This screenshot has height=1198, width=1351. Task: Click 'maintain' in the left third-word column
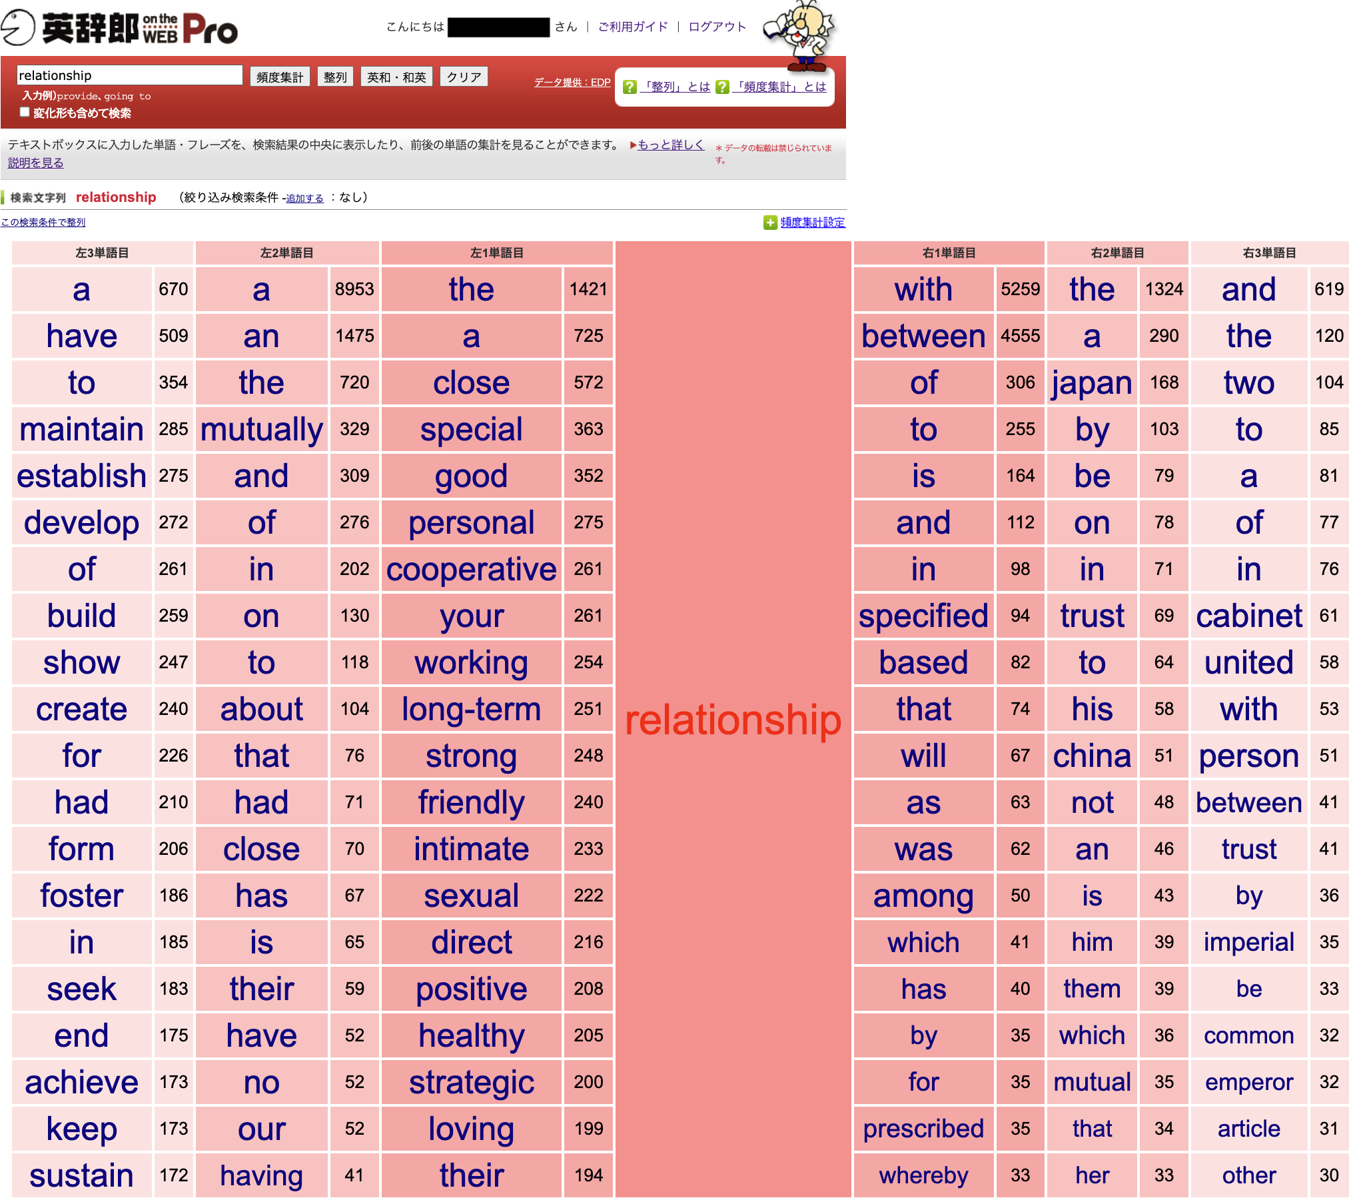(82, 430)
